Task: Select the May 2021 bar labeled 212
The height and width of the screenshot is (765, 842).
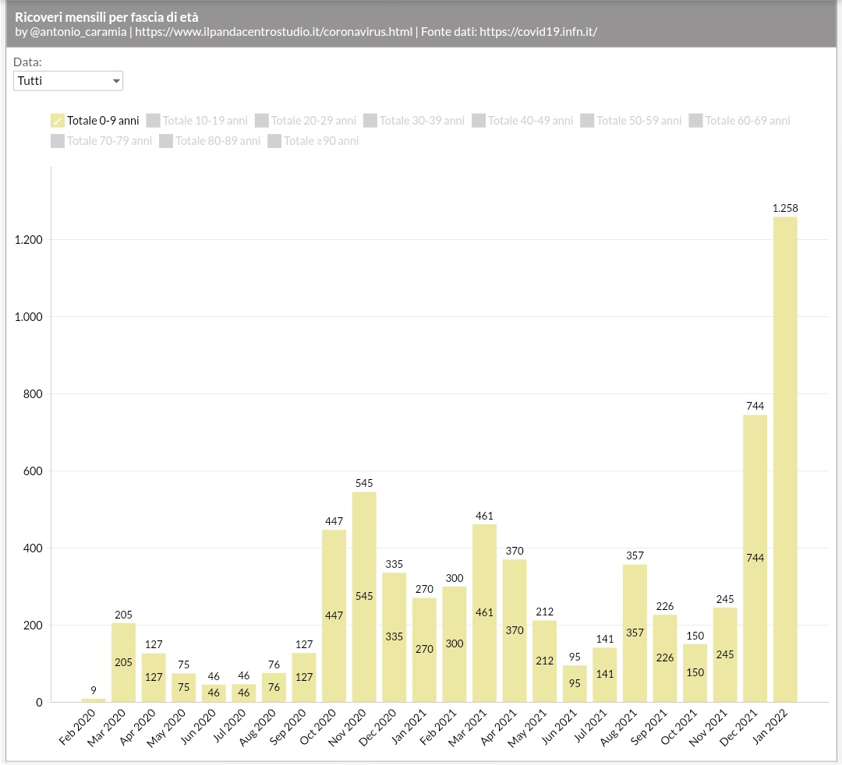Action: coord(544,661)
